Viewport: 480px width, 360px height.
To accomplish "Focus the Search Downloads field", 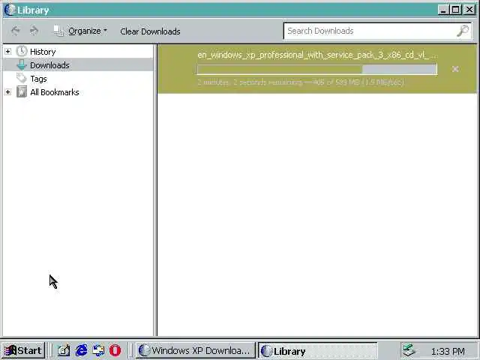I will 377,31.
